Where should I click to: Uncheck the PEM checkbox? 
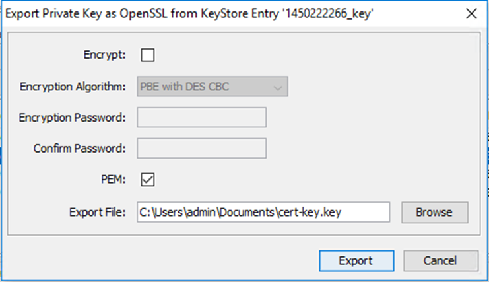[x=148, y=178]
